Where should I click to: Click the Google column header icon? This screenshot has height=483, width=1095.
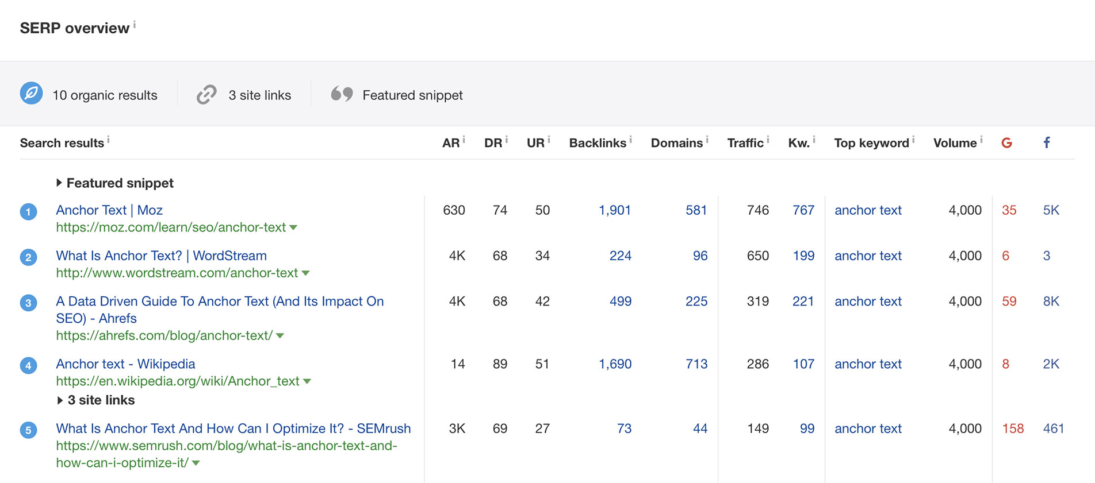click(1006, 143)
